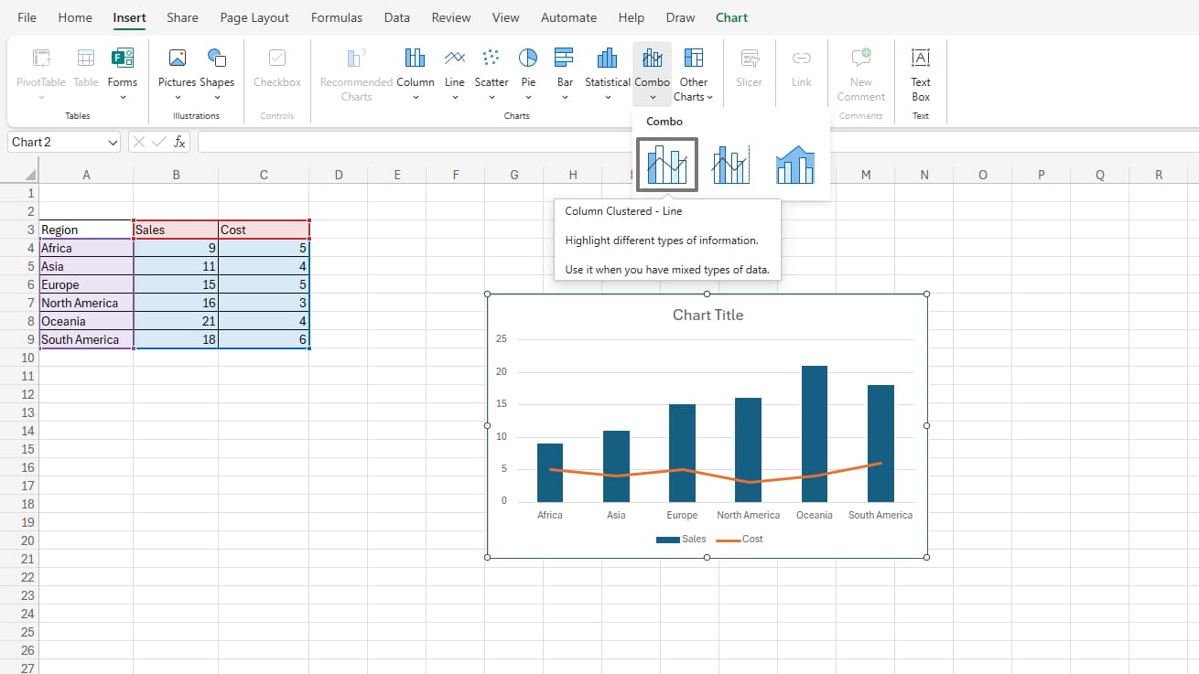The height and width of the screenshot is (674, 1199).
Task: Click the select-all corner triangle
Action: point(30,175)
